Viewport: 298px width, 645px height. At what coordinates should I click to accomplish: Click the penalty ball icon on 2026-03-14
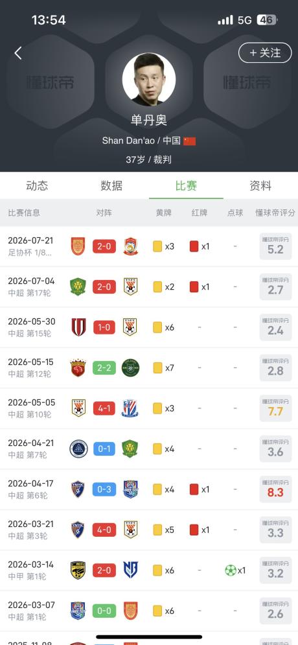231,570
